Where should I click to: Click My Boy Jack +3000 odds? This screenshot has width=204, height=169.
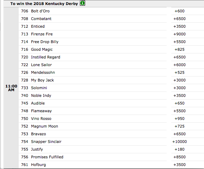pos(179,80)
